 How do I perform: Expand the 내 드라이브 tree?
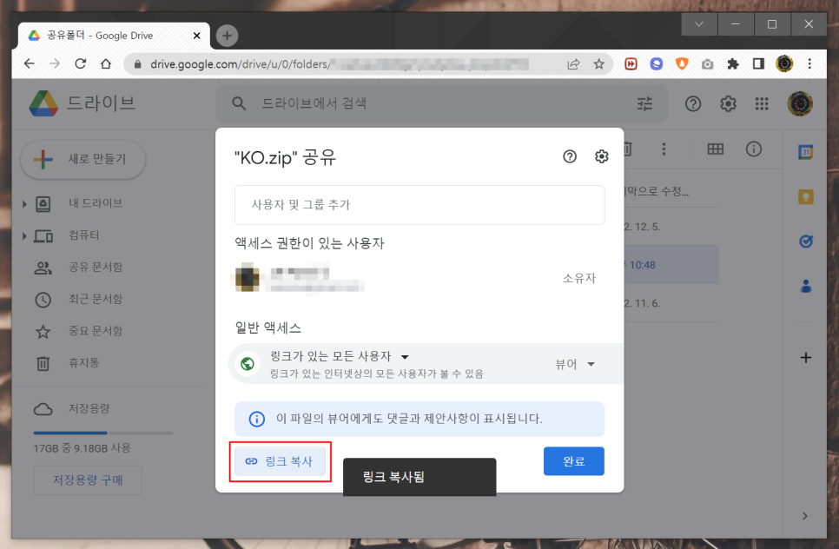(x=24, y=203)
